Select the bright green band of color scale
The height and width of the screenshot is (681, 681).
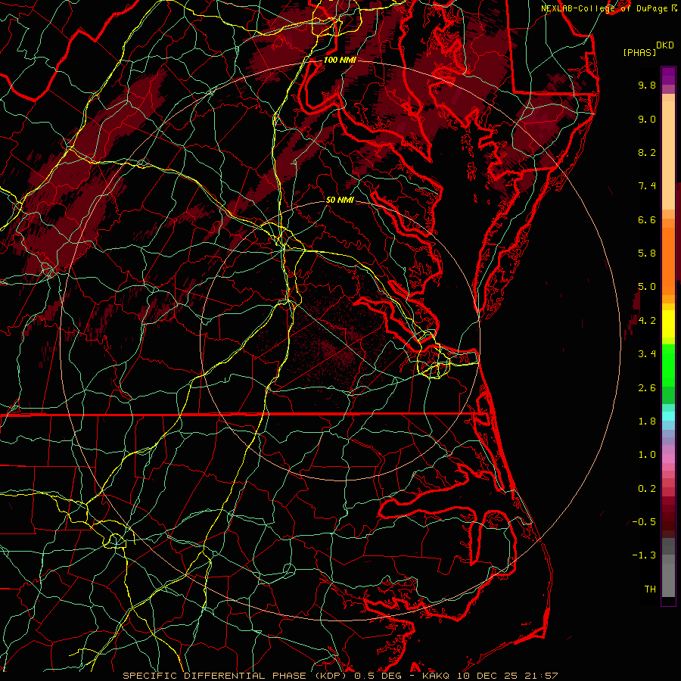668,365
